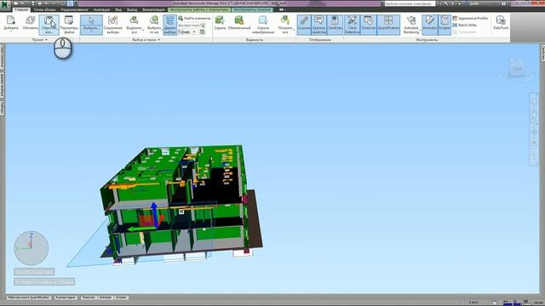Toggle Ссылки (Links) display
The image size is (545, 306).
[304, 25]
